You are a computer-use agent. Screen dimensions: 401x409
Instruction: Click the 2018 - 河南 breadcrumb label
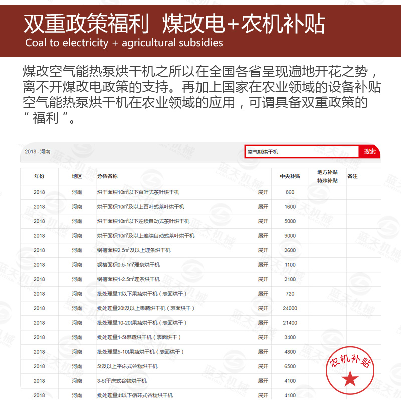tap(38, 151)
